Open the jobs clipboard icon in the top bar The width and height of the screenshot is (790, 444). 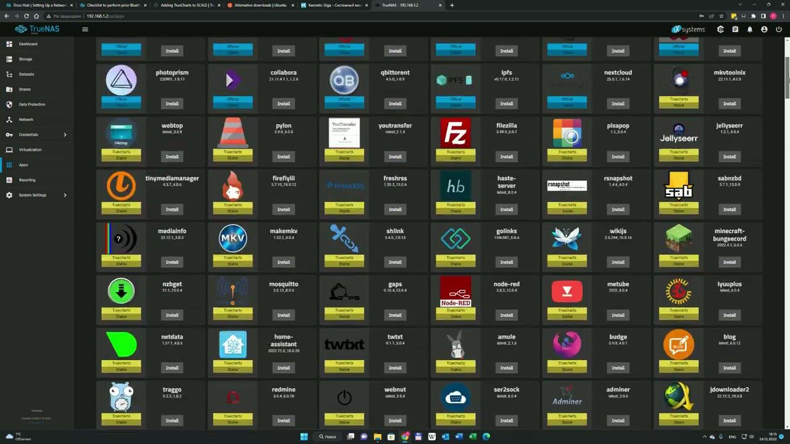pos(735,30)
